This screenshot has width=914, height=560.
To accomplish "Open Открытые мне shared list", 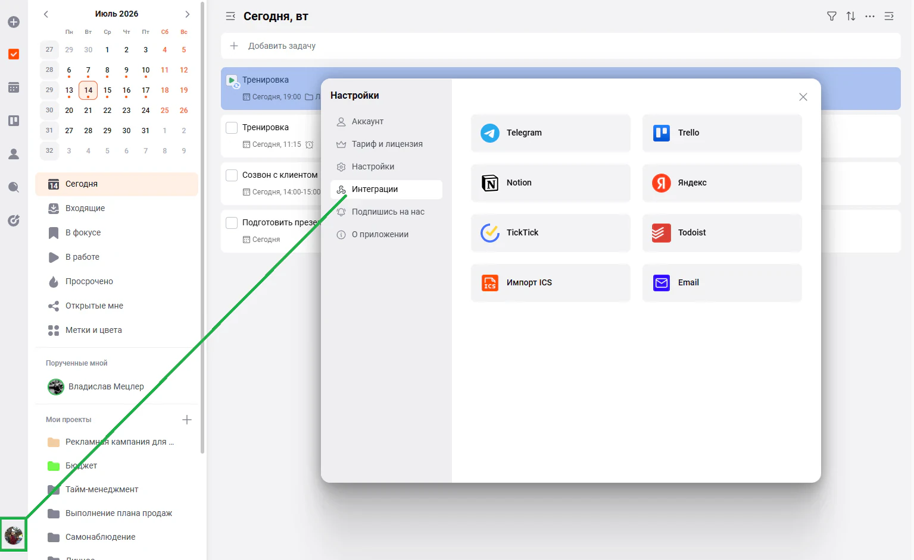I will point(117,306).
